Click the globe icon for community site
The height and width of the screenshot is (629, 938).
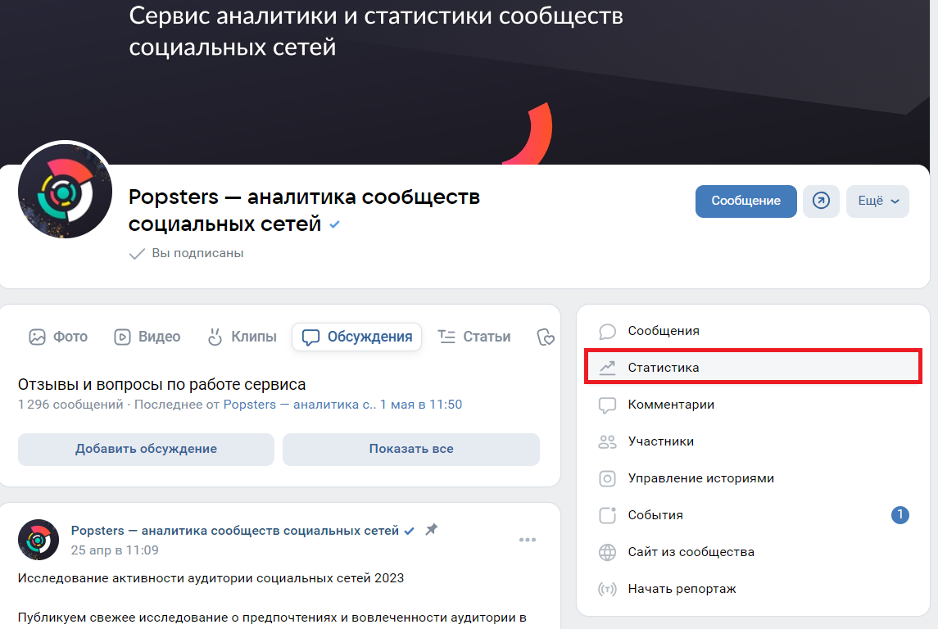pyautogui.click(x=607, y=552)
